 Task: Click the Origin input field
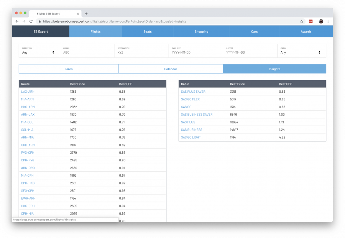[x=87, y=53]
